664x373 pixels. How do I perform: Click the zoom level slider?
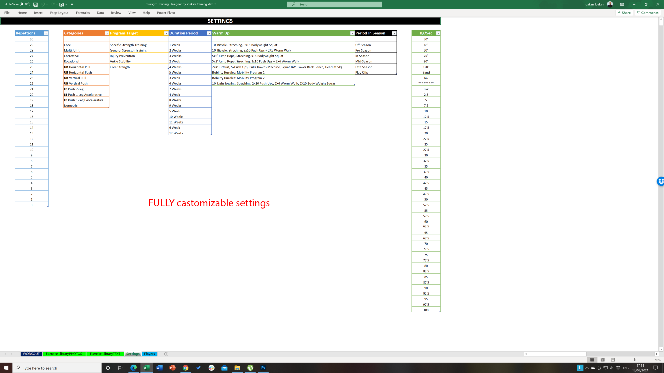[x=634, y=360]
